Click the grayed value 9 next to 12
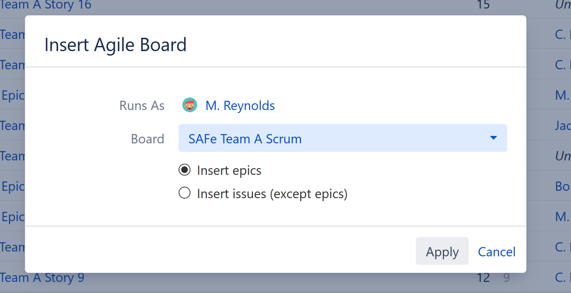 click(507, 277)
